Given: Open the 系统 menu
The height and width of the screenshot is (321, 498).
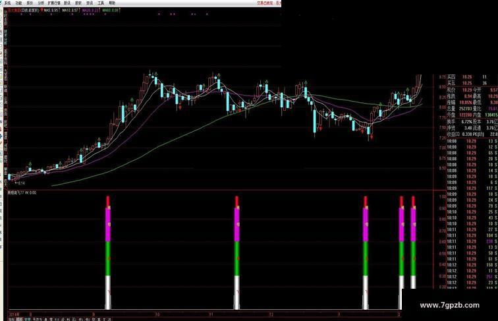Looking at the screenshot, I should point(8,3).
